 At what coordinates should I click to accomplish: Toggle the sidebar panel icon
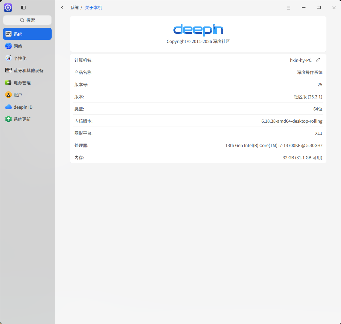(23, 8)
